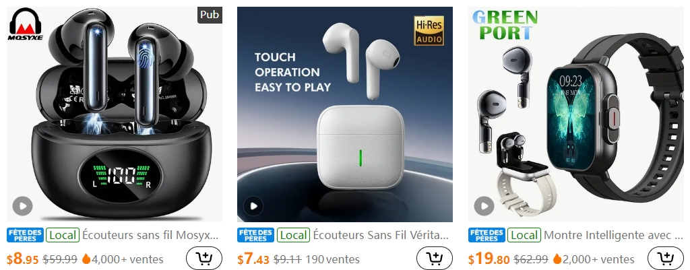This screenshot has width=690, height=270.
Task: Add Mosyxe earbuds to cart
Action: click(203, 258)
